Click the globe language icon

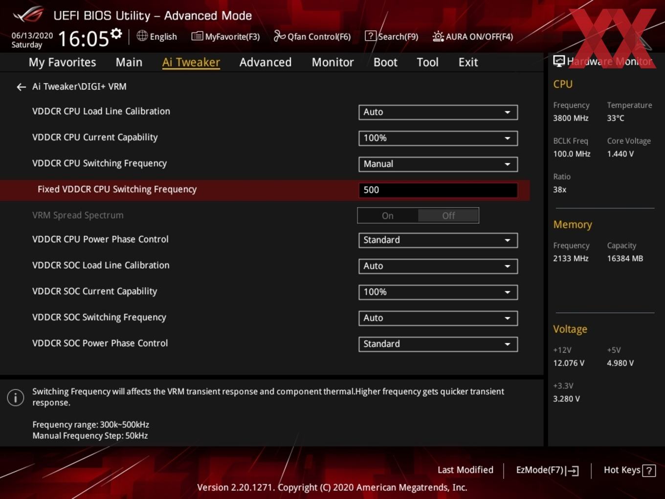click(x=142, y=36)
